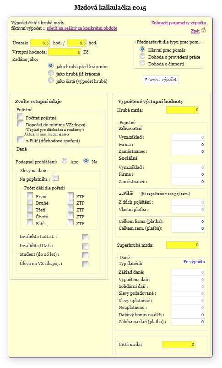Tick ZTP checkbox in Druhé row

70,202
